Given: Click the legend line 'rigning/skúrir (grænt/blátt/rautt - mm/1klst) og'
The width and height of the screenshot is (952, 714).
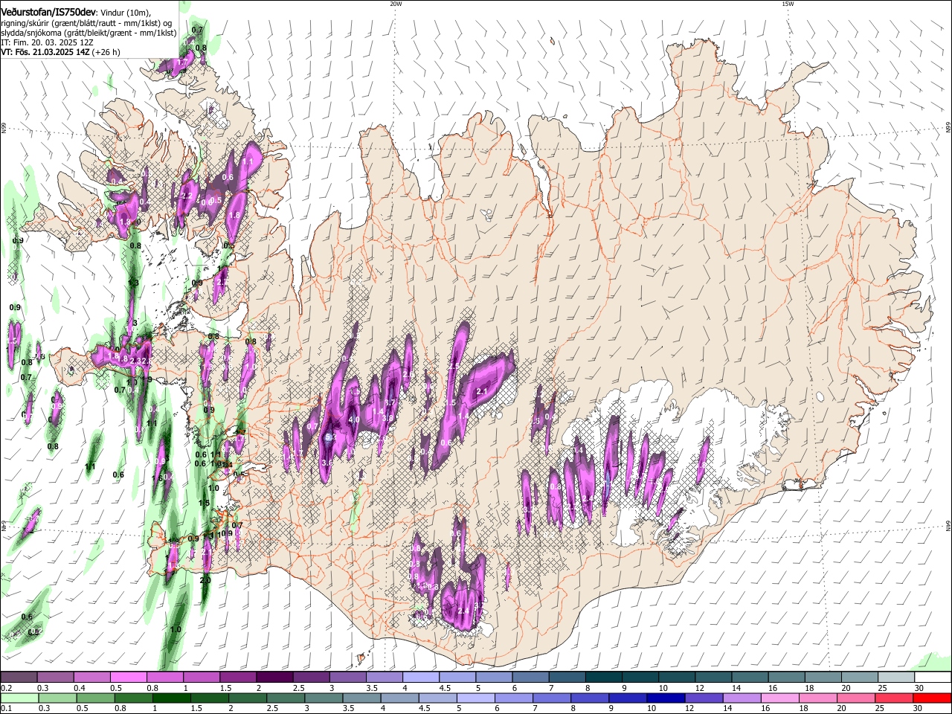Looking at the screenshot, I should (x=86, y=22).
